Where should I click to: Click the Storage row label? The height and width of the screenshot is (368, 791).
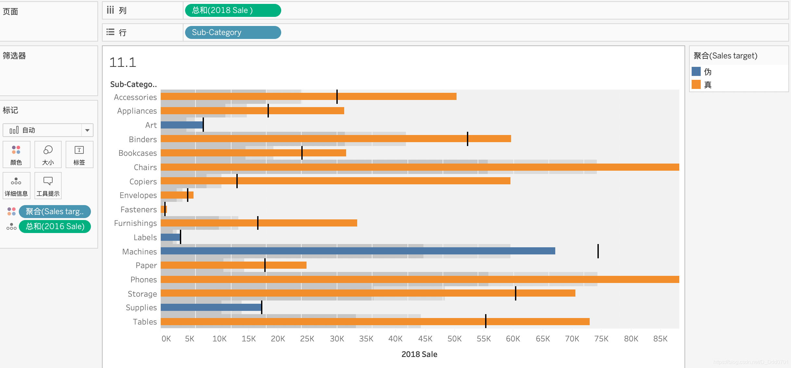pos(142,294)
